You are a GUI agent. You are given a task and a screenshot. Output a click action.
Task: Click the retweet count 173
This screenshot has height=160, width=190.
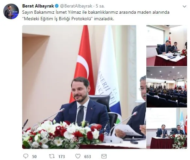coord(62,157)
